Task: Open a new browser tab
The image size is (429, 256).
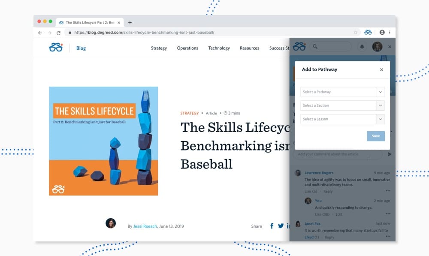Action: [x=130, y=22]
